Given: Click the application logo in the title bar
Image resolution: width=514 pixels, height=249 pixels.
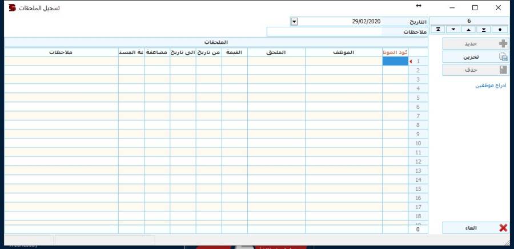Looking at the screenshot, I should pos(12,7).
